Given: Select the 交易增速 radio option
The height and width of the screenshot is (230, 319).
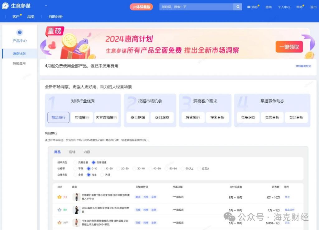Looking at the screenshot, I should (x=93, y=162).
